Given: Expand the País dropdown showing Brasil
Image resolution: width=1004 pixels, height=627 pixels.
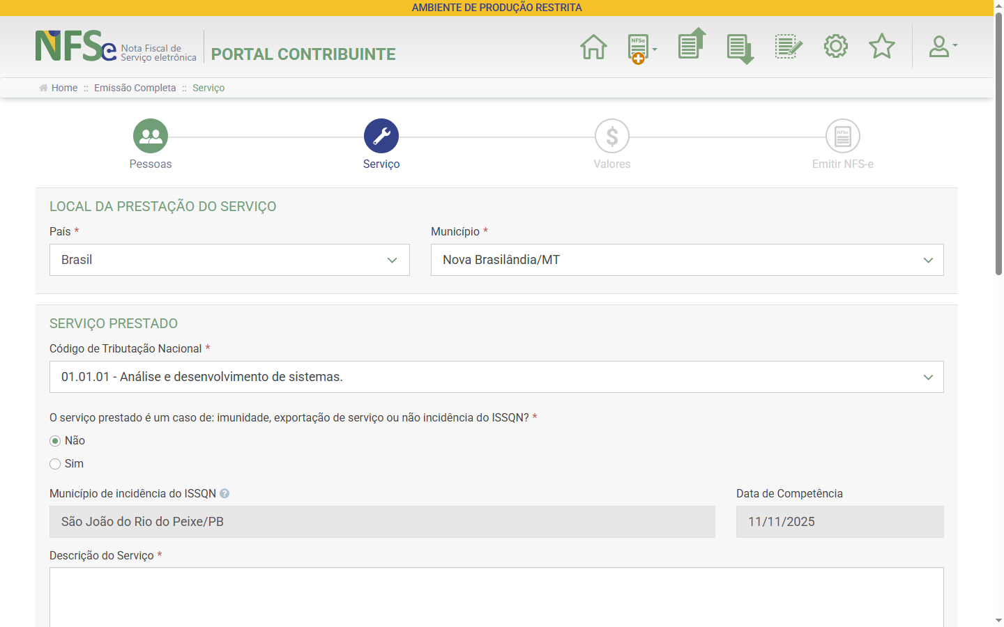Looking at the screenshot, I should (229, 260).
